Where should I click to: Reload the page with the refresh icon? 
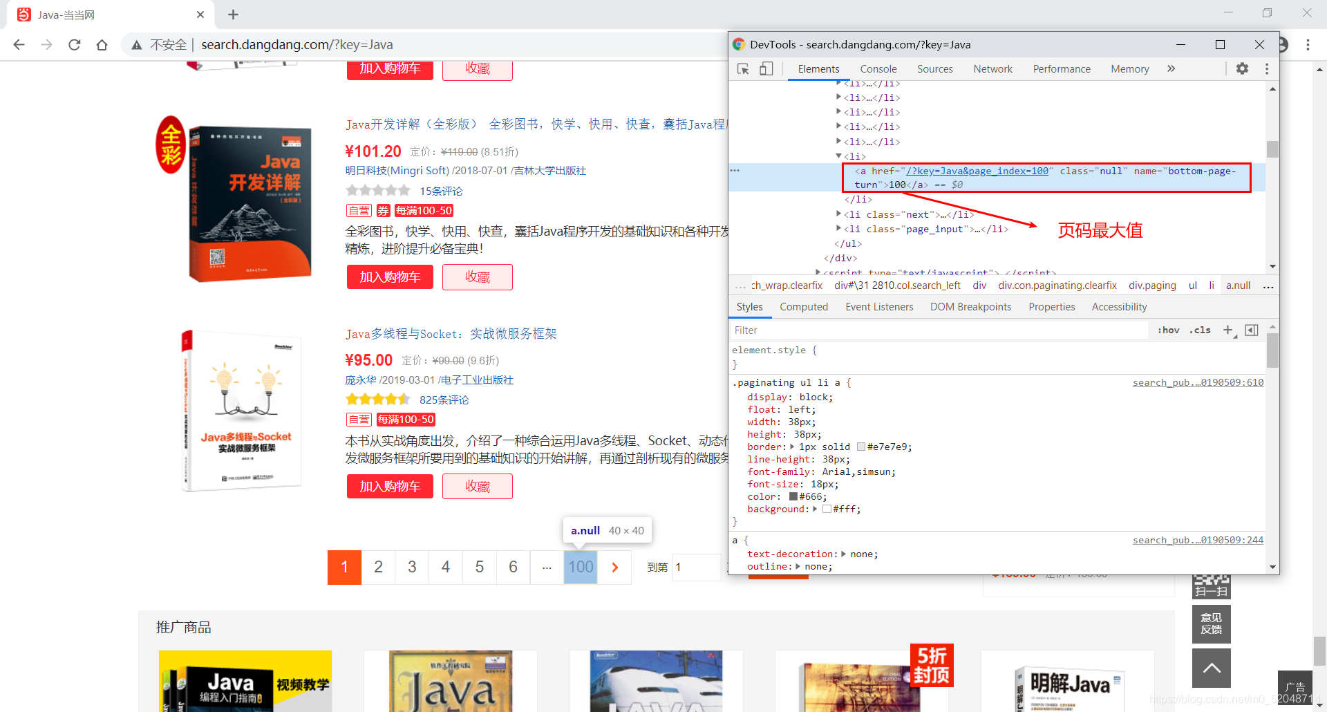tap(75, 44)
